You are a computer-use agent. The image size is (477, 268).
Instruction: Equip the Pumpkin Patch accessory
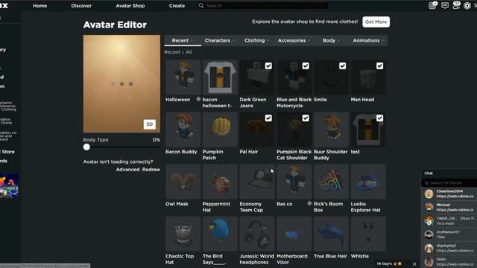pyautogui.click(x=220, y=130)
